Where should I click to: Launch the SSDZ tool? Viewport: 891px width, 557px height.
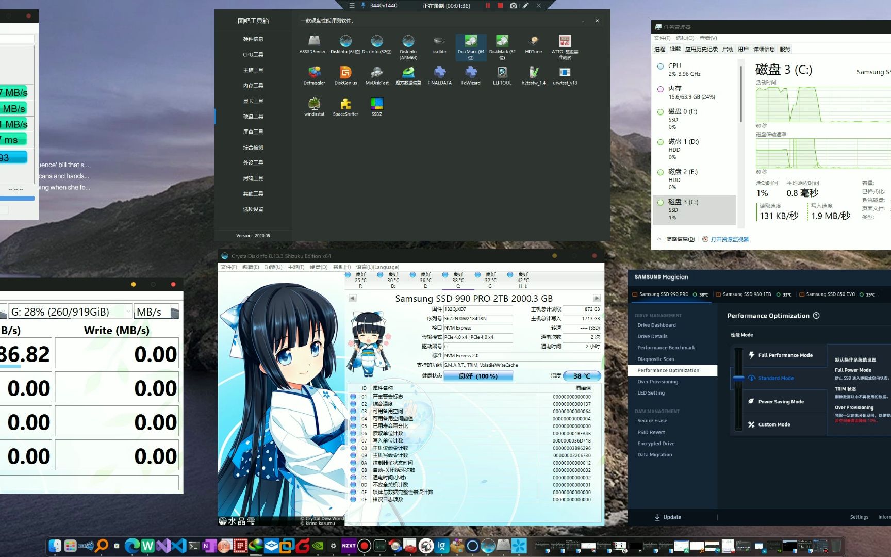(377, 107)
